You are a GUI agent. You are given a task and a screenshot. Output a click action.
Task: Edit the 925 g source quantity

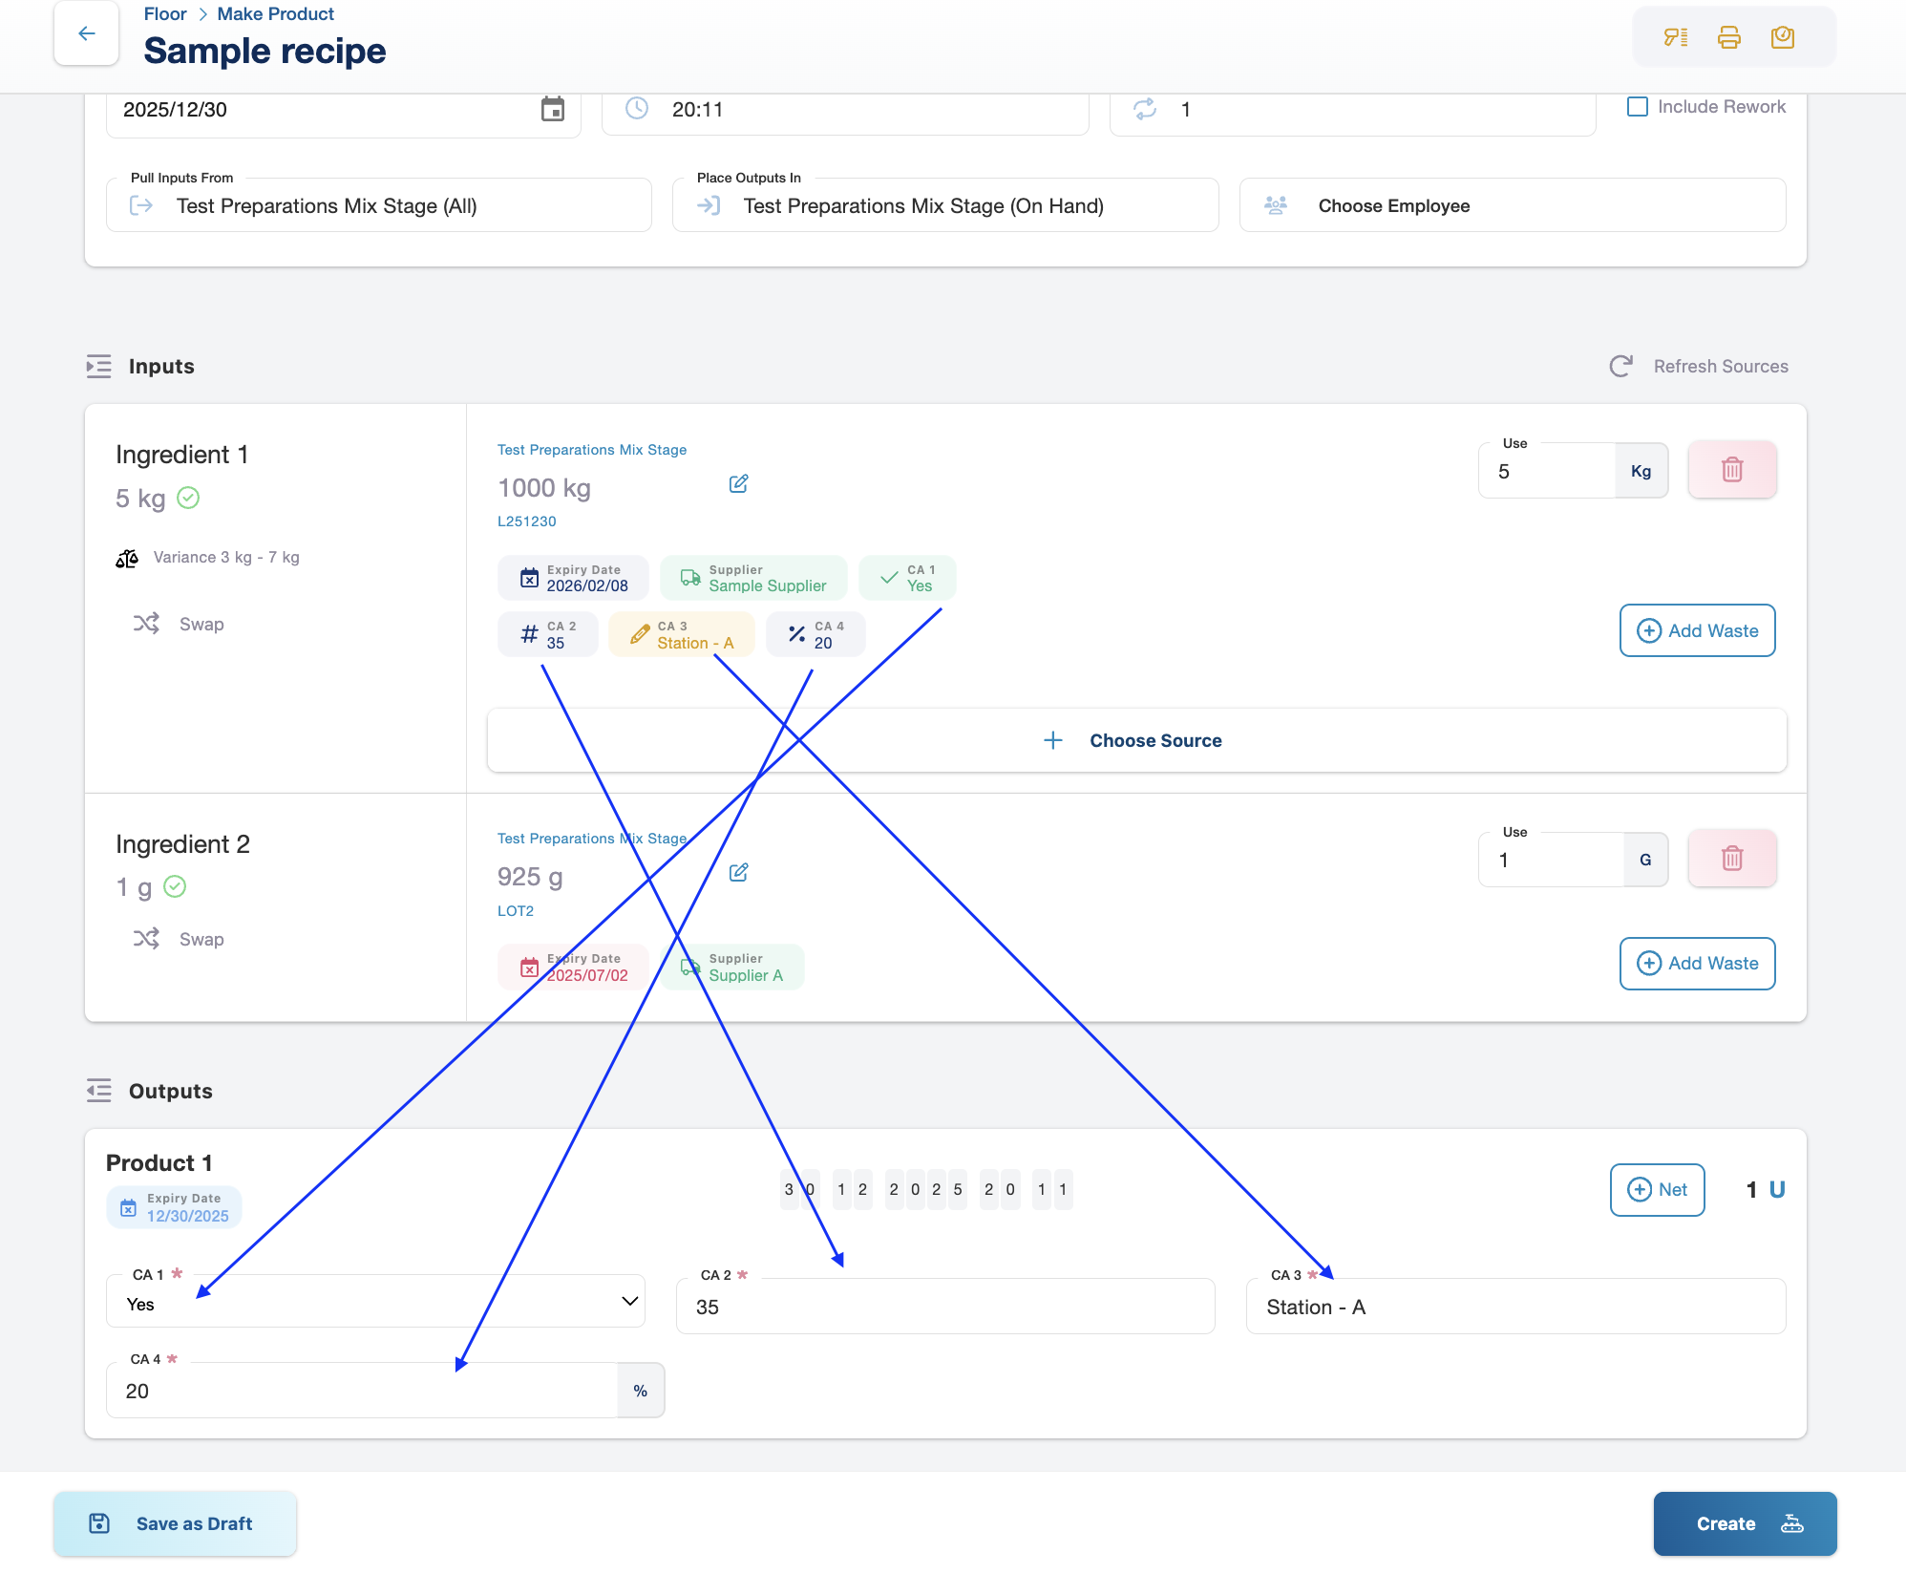738,873
